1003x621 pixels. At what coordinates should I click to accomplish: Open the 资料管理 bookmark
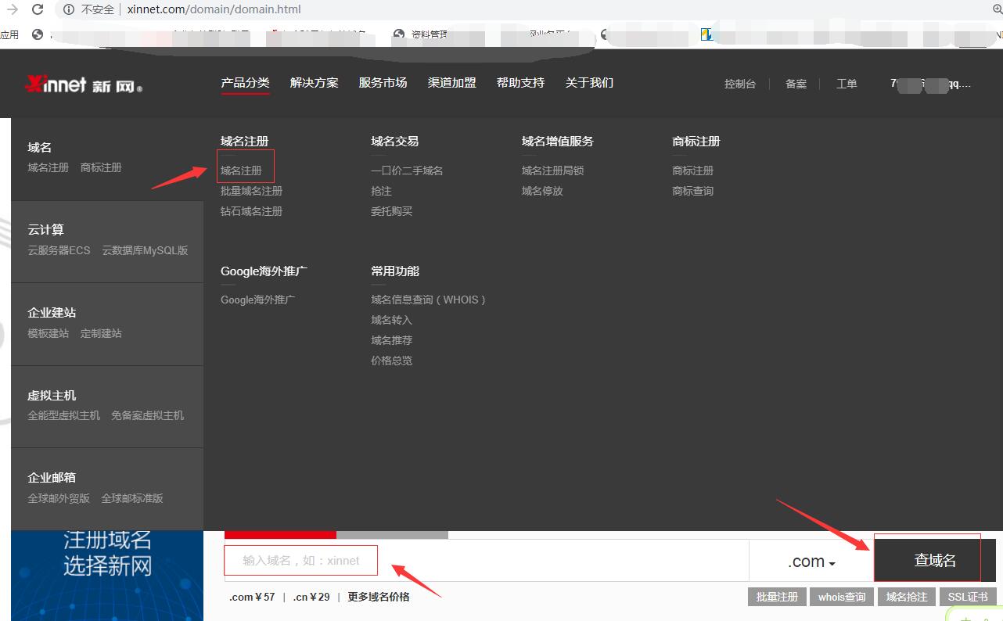[422, 34]
